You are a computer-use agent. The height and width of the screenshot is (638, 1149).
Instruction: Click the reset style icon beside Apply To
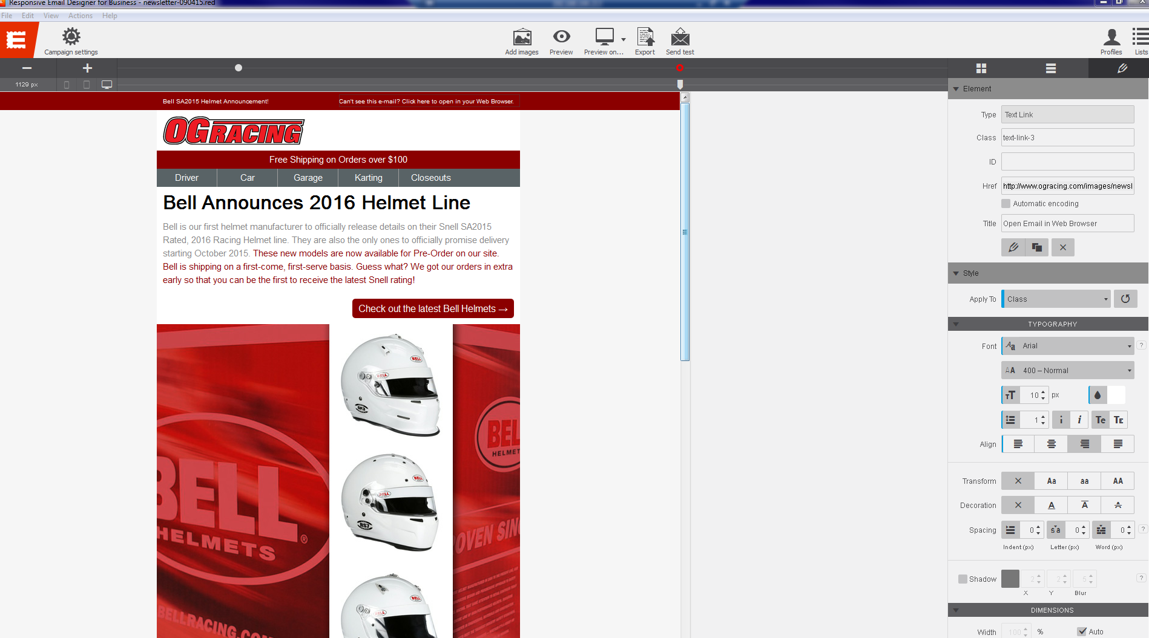click(1125, 299)
